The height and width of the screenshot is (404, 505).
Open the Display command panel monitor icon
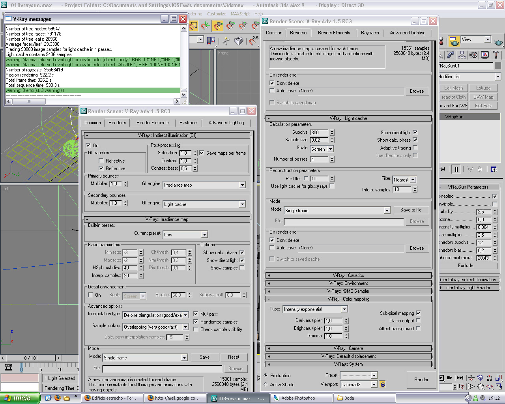[x=485, y=55]
